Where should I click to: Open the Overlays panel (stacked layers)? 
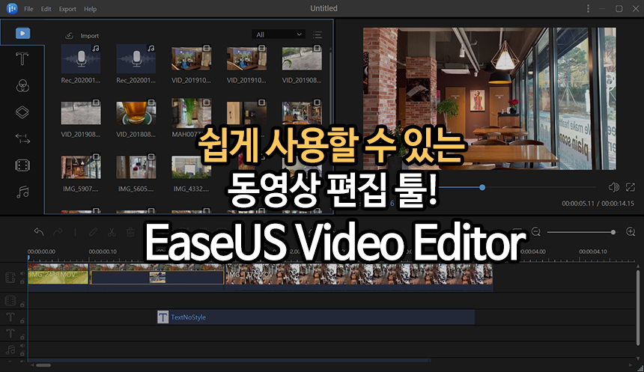tap(22, 112)
